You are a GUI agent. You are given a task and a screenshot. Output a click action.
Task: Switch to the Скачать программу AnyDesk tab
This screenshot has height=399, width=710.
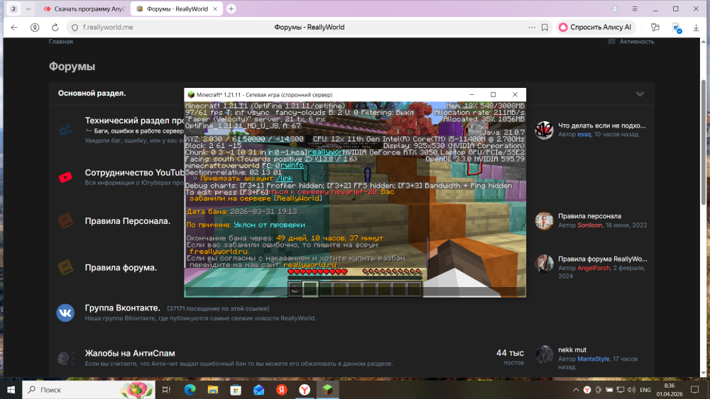[84, 9]
